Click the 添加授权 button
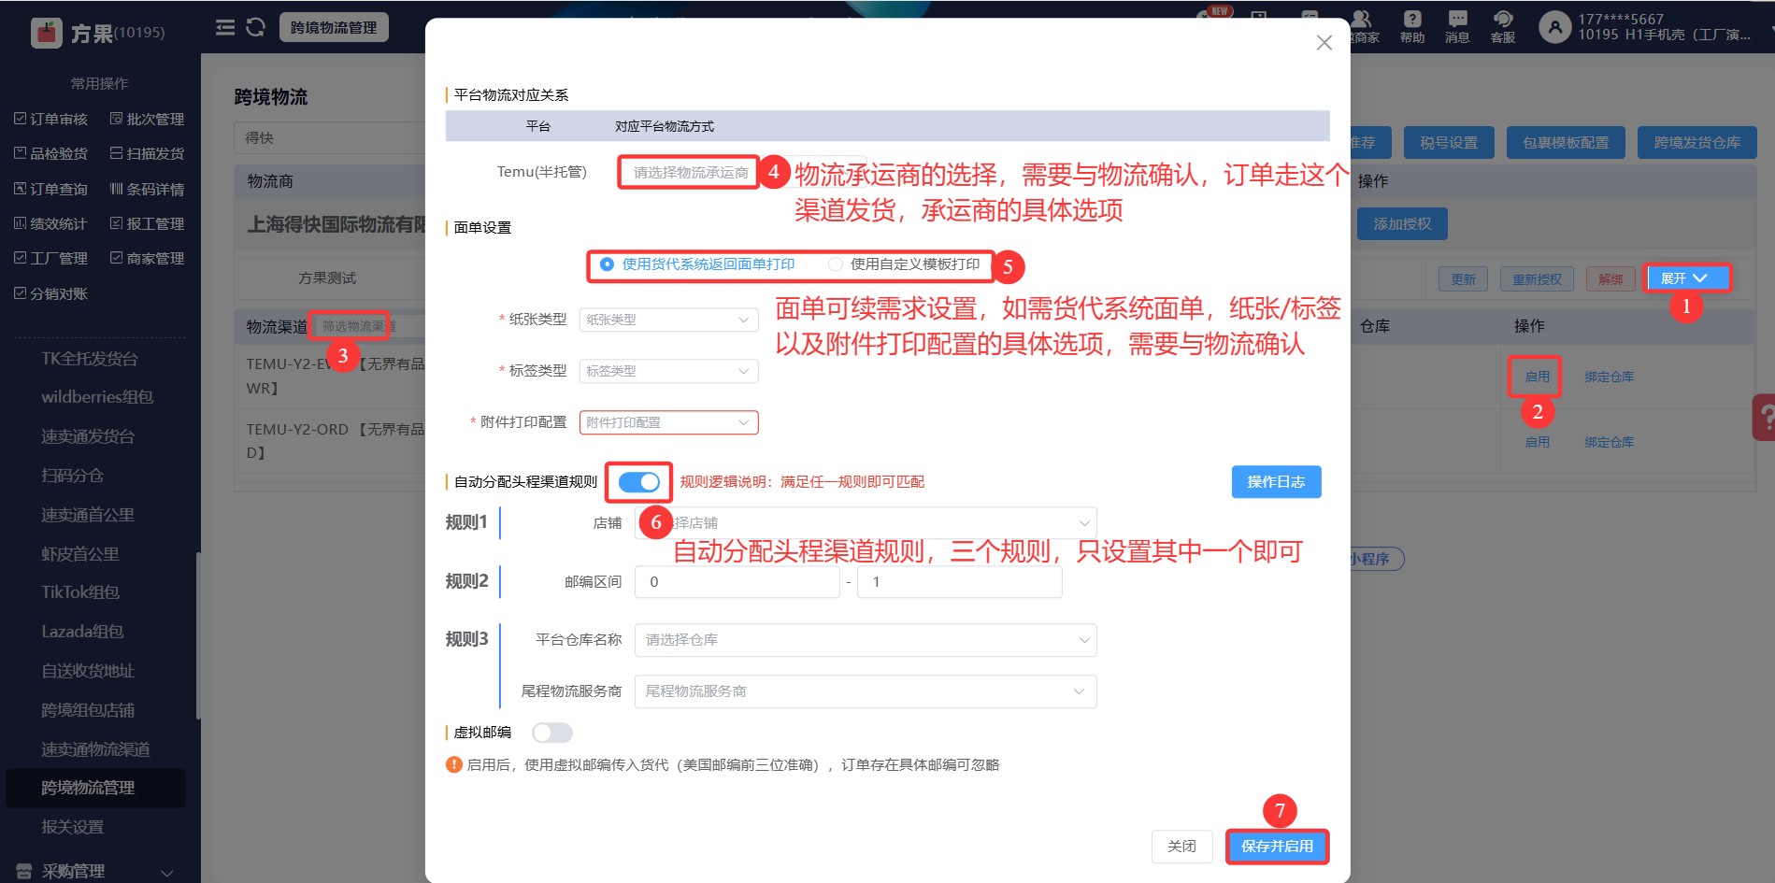1775x883 pixels. pyautogui.click(x=1402, y=224)
